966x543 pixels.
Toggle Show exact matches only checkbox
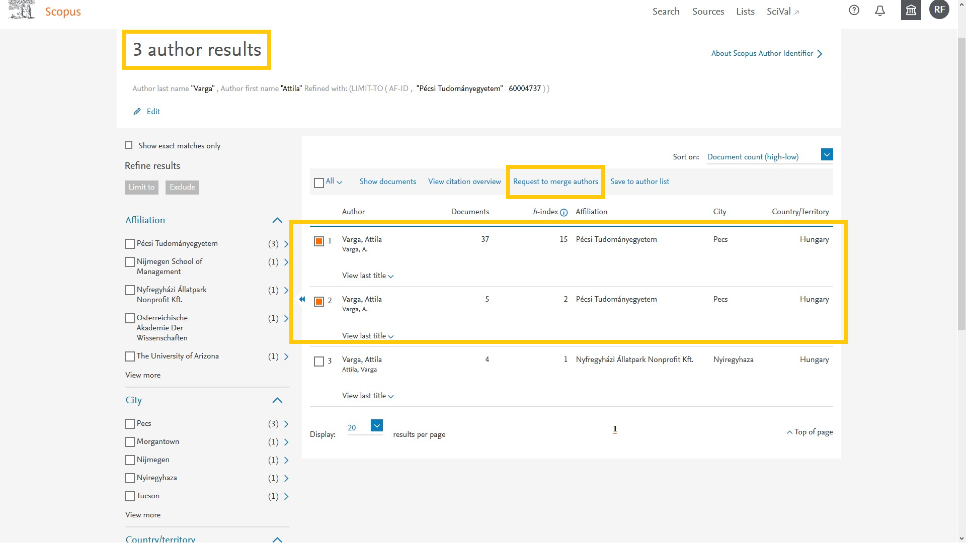[x=129, y=145]
